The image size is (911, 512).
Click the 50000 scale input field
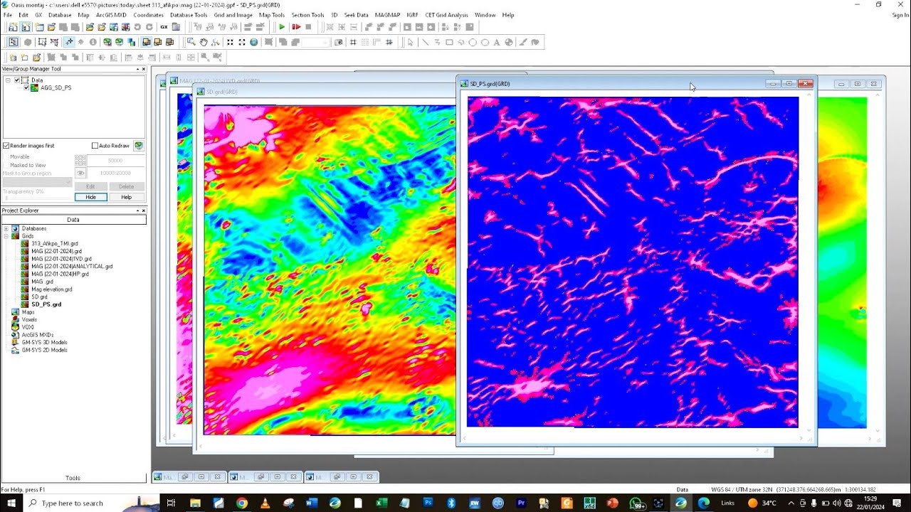[x=115, y=161]
